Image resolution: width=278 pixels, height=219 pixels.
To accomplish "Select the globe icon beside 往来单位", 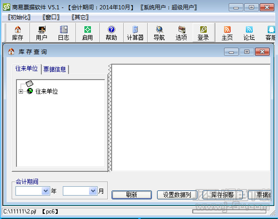I will click(x=30, y=91).
